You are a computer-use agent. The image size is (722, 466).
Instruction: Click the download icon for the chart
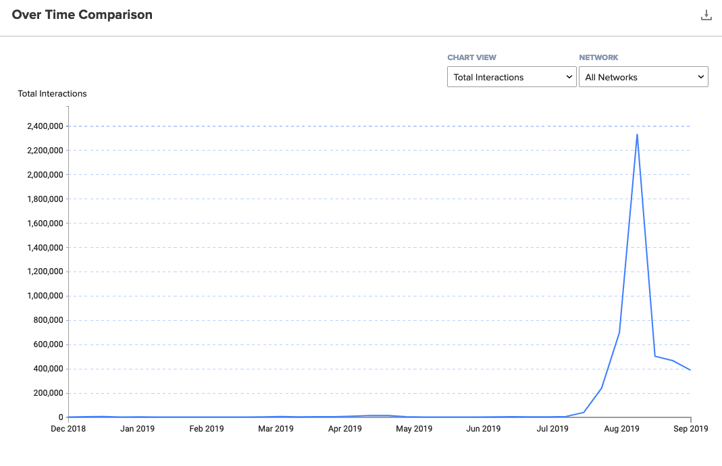(706, 15)
